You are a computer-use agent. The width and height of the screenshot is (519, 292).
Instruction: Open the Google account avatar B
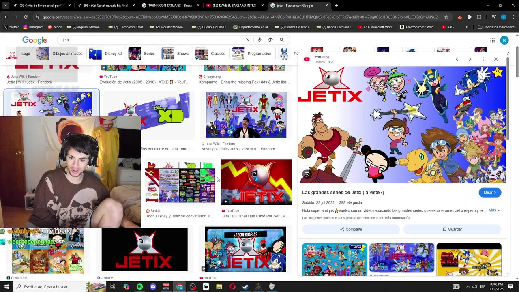click(504, 40)
